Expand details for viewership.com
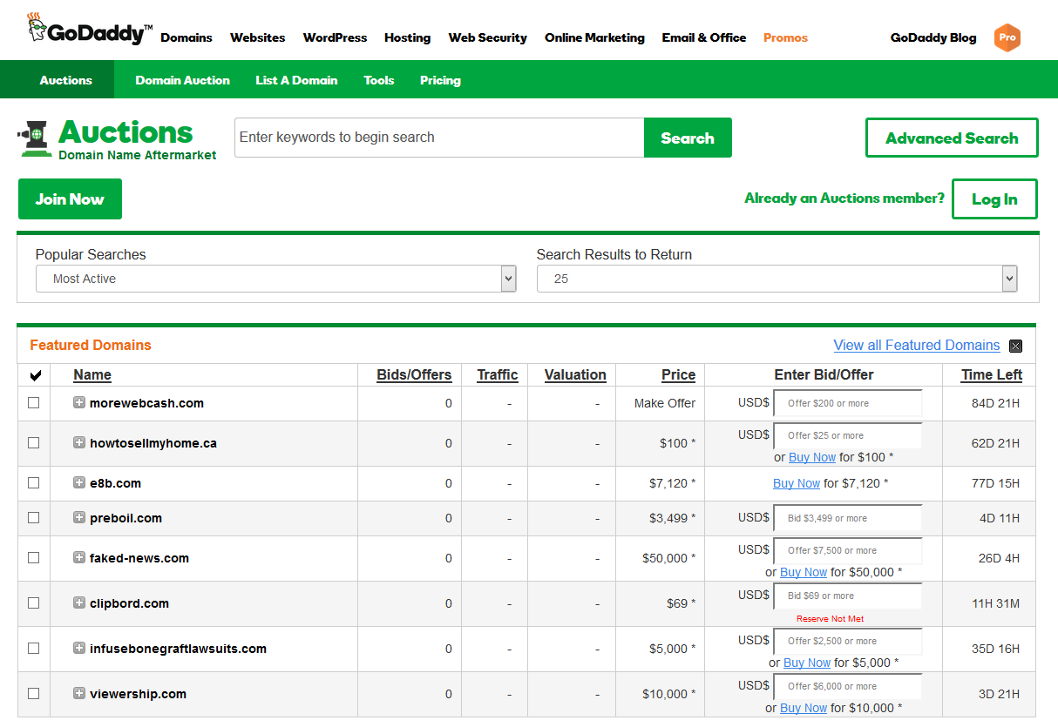The height and width of the screenshot is (727, 1058). coord(79,693)
